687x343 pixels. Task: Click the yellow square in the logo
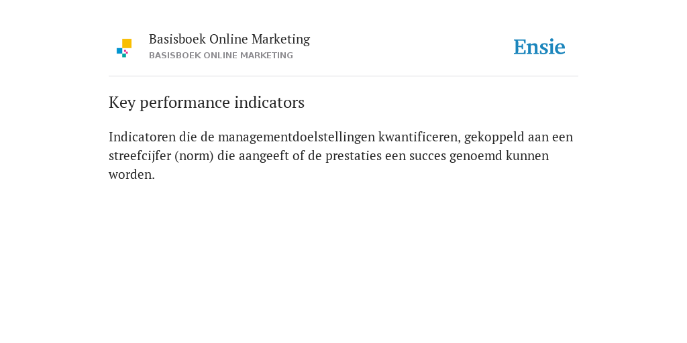(127, 44)
